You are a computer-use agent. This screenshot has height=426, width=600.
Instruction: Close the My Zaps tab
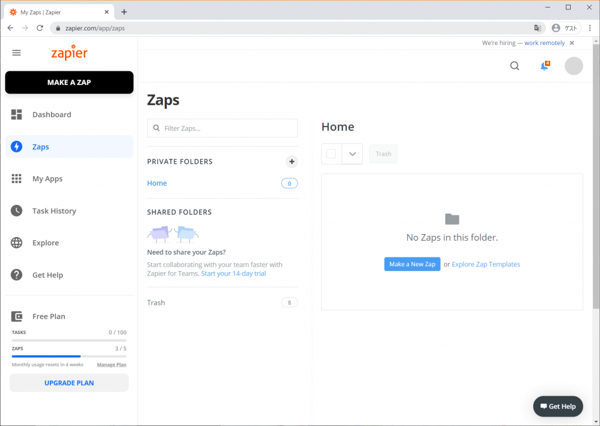(x=107, y=12)
